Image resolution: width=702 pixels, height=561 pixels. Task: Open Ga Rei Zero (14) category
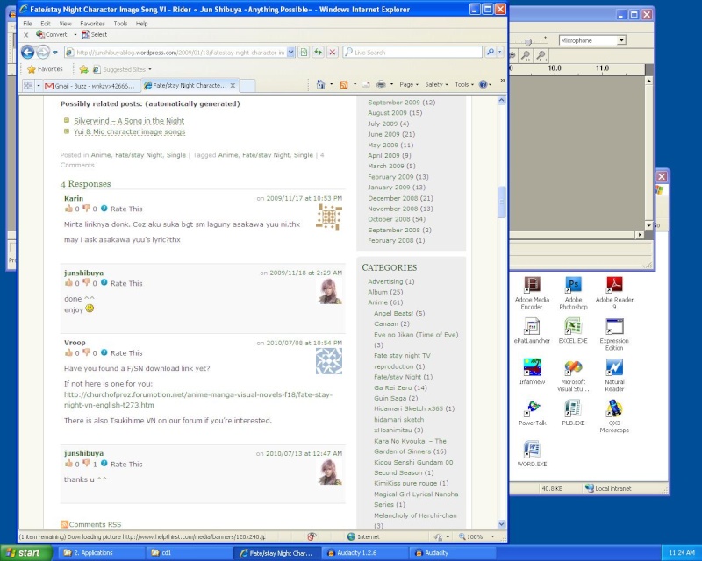point(401,387)
